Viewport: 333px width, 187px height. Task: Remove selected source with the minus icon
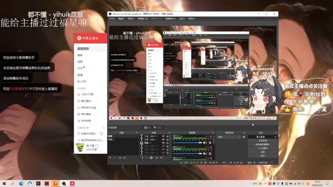pyautogui.click(x=147, y=158)
